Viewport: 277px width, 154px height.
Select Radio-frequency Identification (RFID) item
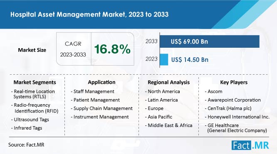pos(35,108)
